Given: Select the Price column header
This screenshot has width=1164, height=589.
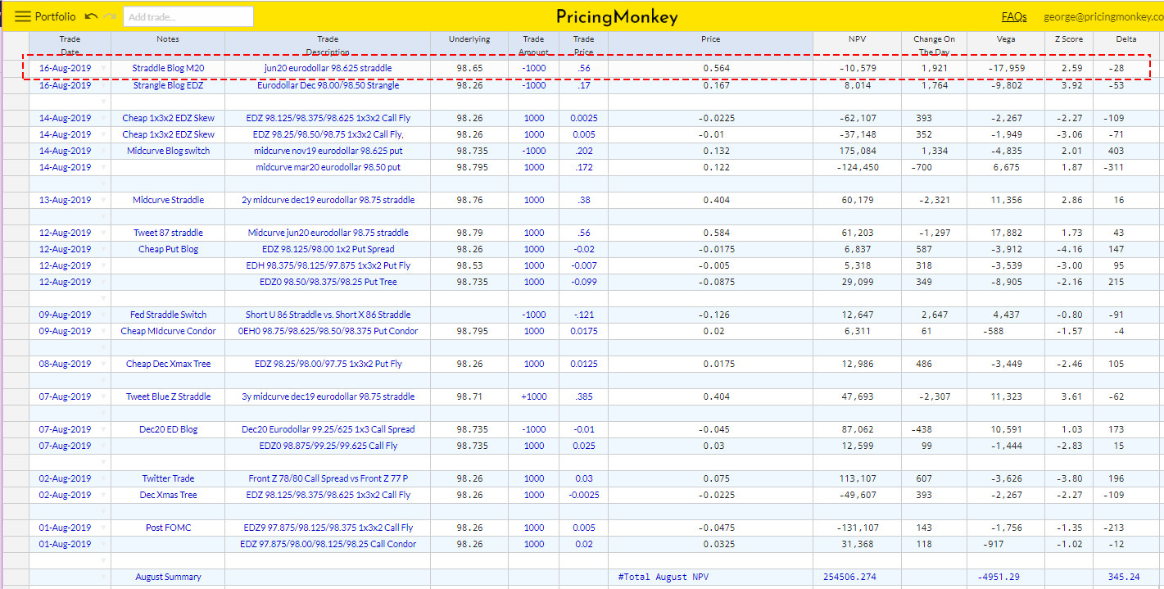Looking at the screenshot, I should pyautogui.click(x=710, y=45).
